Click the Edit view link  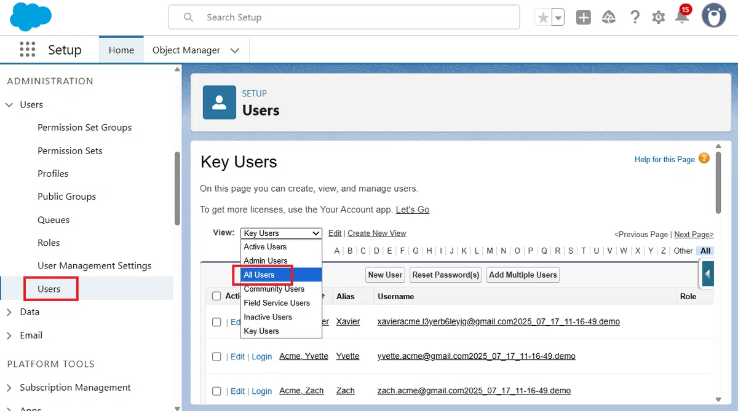click(x=335, y=233)
